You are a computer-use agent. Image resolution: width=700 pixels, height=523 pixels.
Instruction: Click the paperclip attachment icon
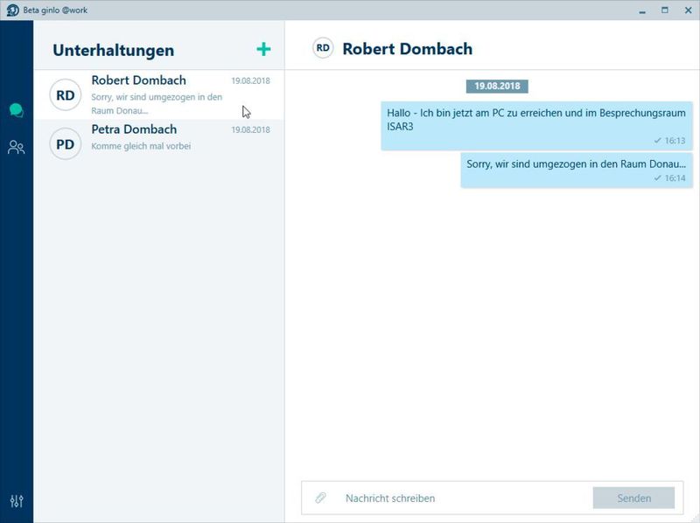point(321,499)
